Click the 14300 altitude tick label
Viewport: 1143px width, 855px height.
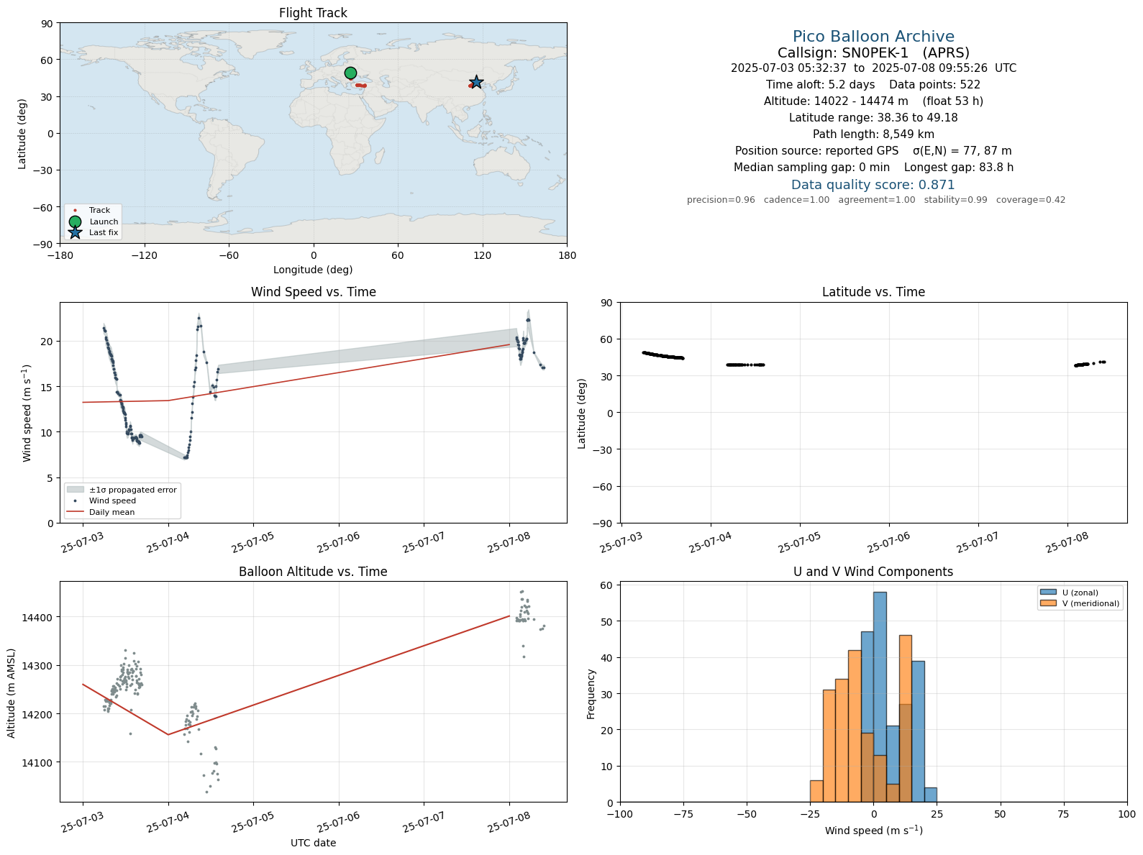click(x=37, y=666)
